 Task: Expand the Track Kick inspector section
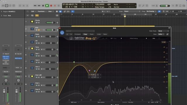[x=1, y=15]
